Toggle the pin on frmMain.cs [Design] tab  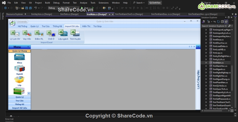tap(109, 14)
